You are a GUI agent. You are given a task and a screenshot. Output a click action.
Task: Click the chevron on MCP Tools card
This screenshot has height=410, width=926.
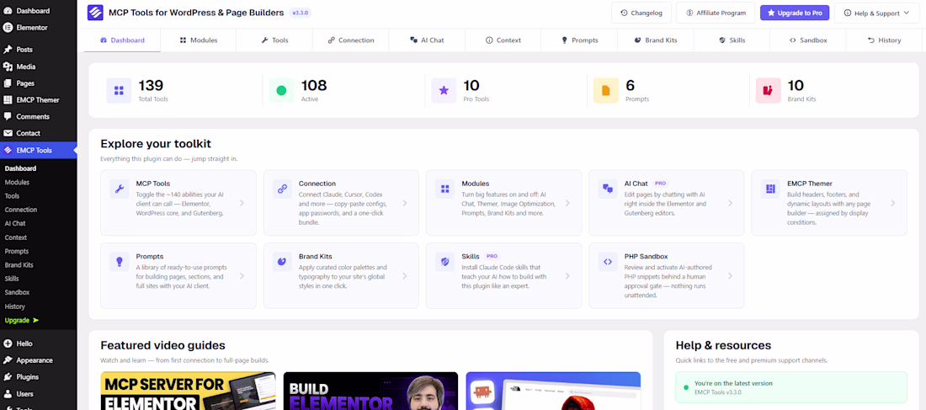(x=242, y=203)
